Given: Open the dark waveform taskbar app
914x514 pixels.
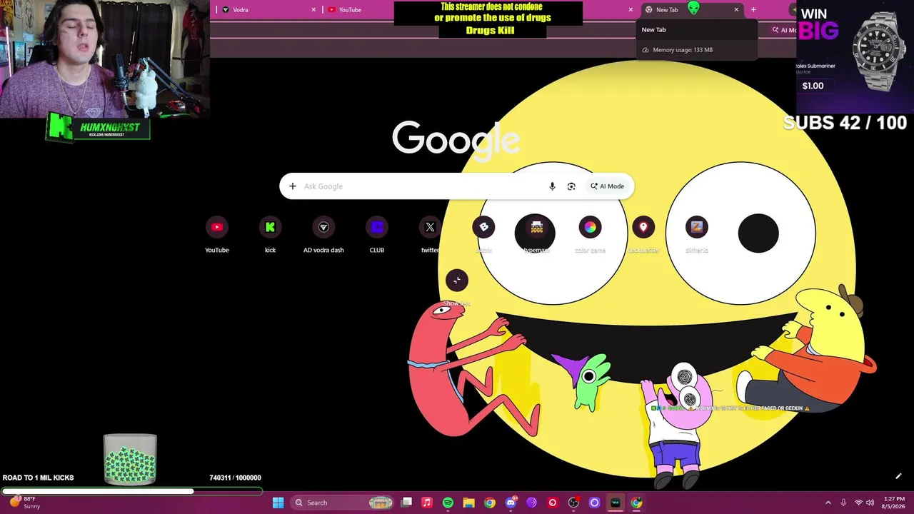Looking at the screenshot, I should (x=615, y=503).
